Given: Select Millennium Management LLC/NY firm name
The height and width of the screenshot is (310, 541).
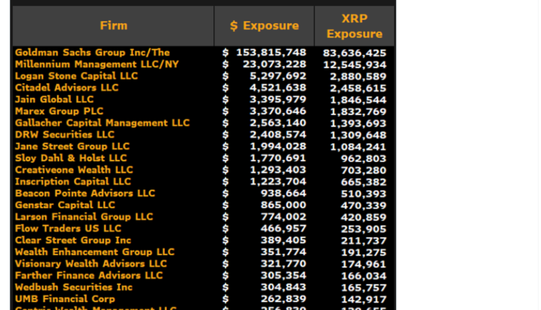Looking at the screenshot, I should (x=97, y=64).
